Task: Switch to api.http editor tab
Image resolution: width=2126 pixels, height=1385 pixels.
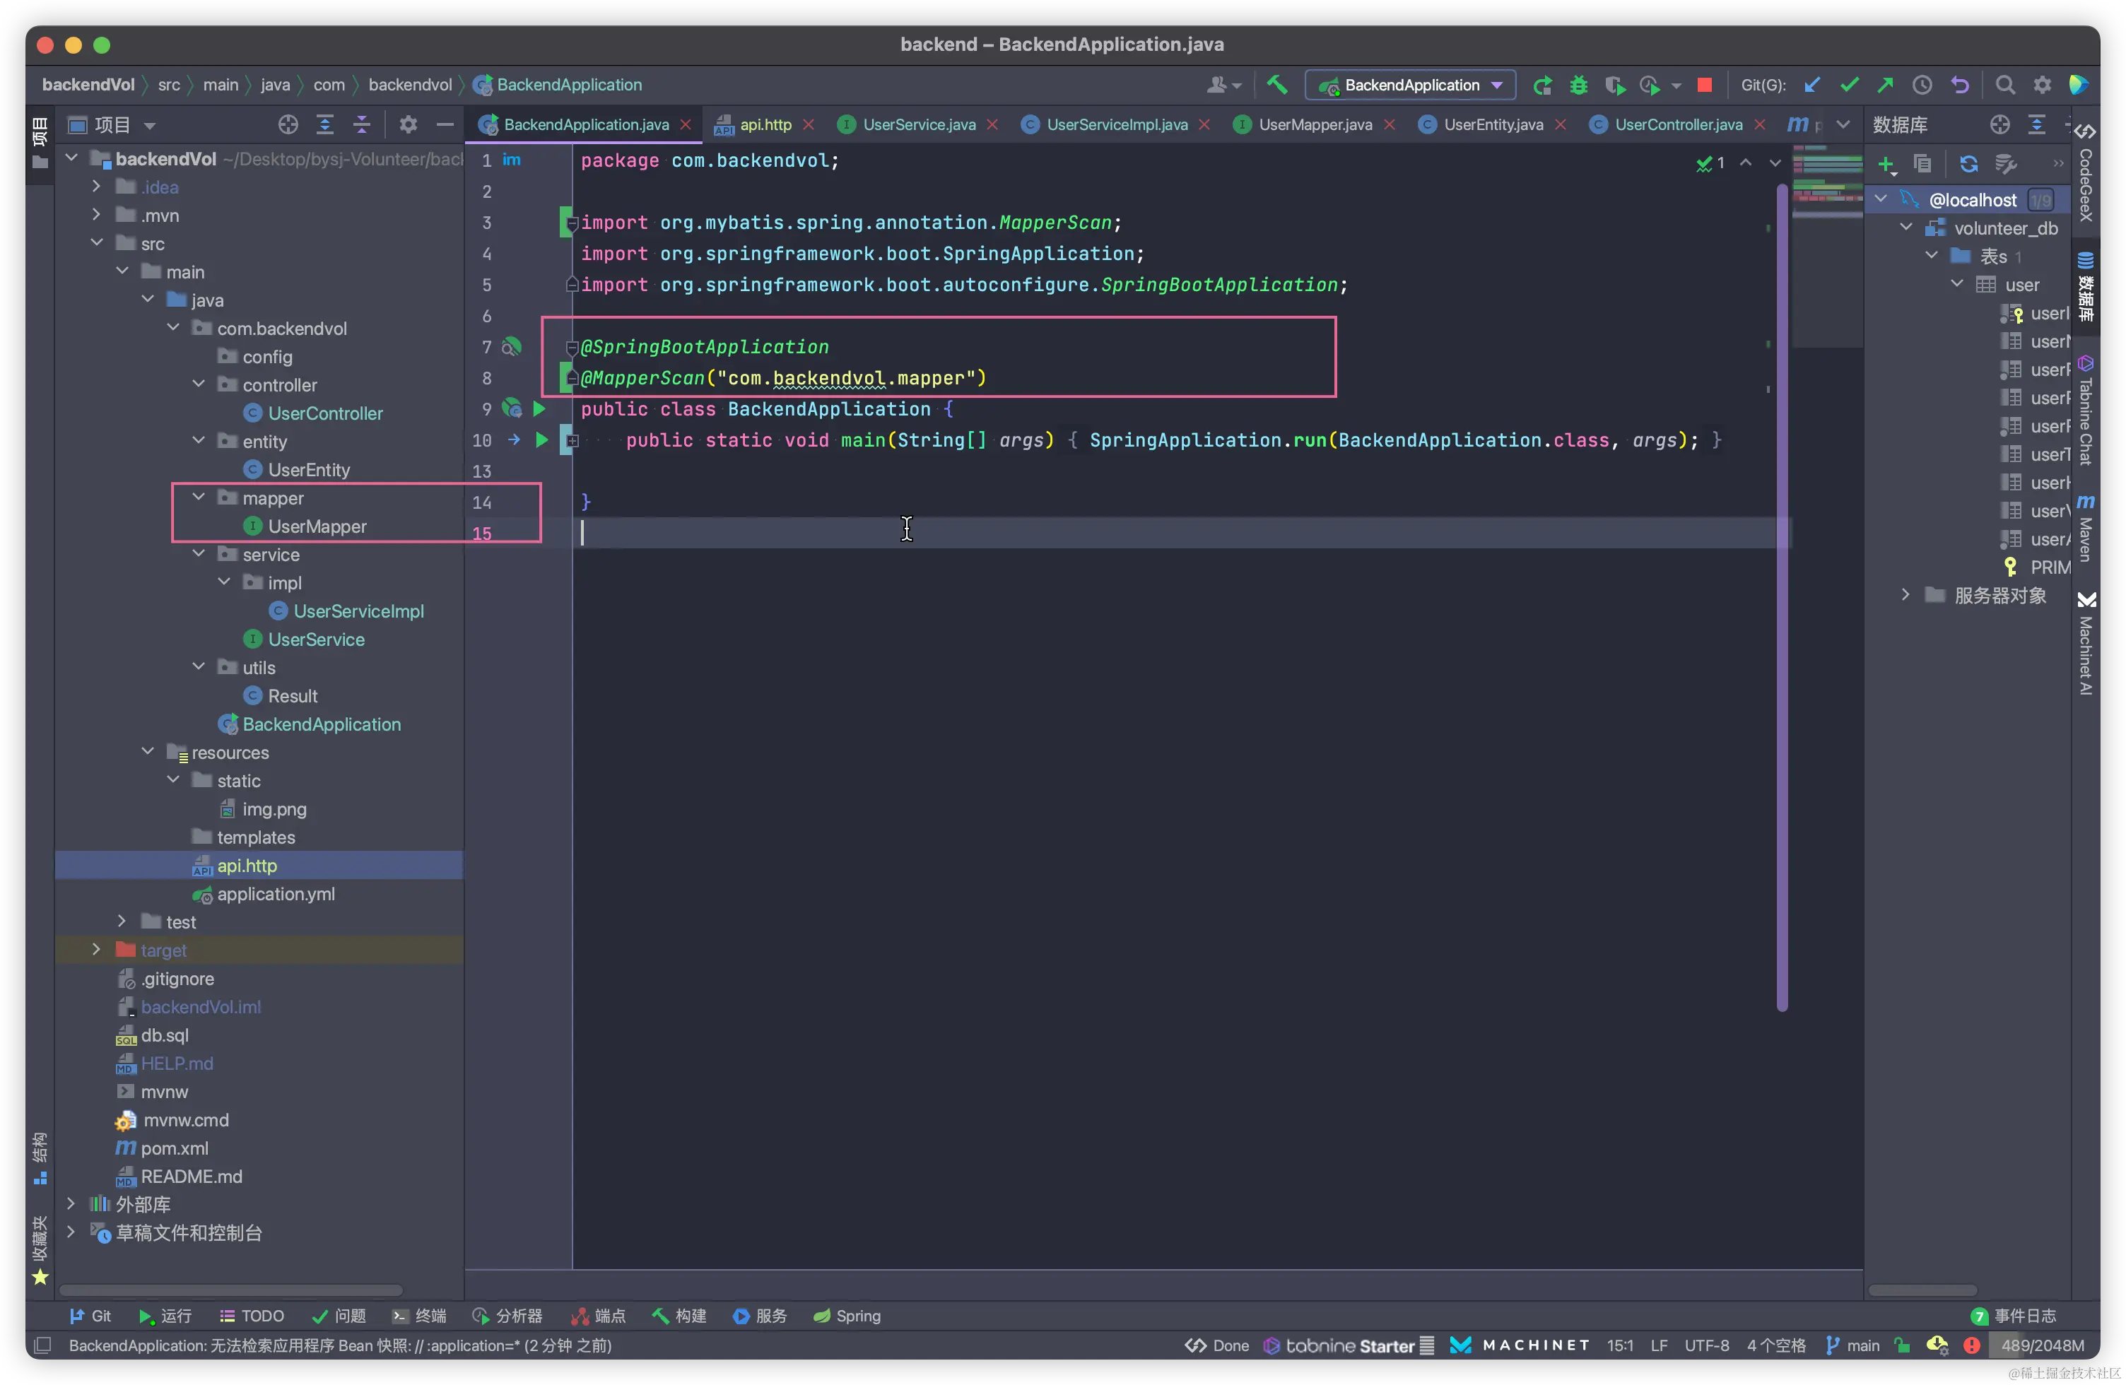Action: point(765,125)
